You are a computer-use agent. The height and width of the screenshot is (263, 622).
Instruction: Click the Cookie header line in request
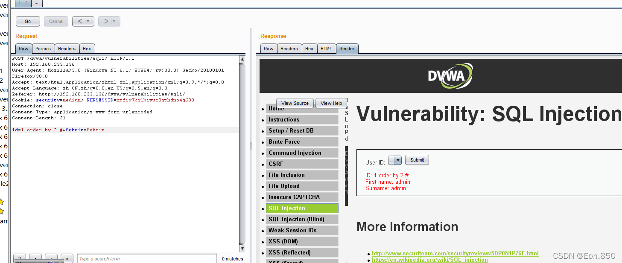[103, 100]
